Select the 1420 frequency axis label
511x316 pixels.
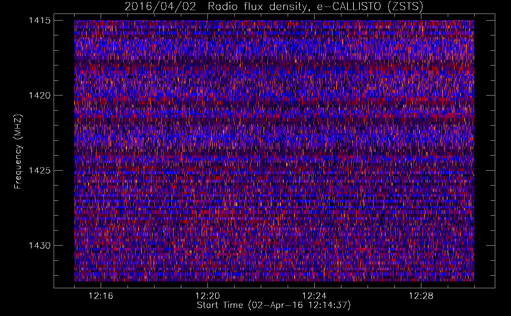click(x=39, y=95)
